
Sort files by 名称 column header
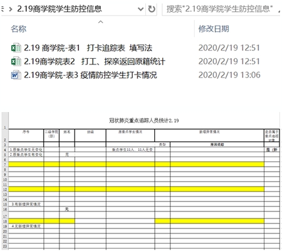[x=19, y=29]
